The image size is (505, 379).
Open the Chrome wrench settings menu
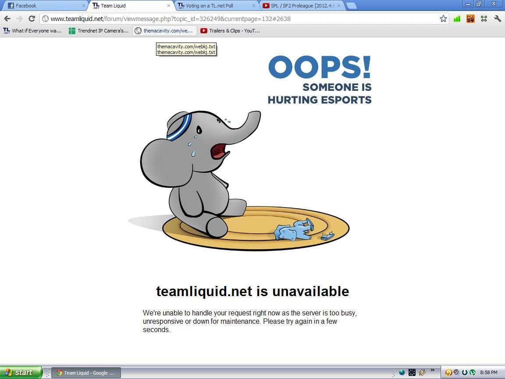(498, 19)
